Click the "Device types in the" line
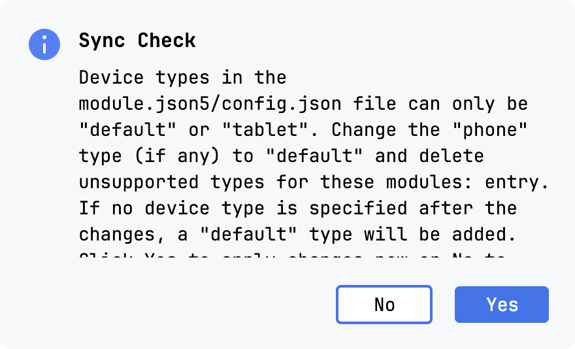The image size is (575, 349). [x=182, y=78]
